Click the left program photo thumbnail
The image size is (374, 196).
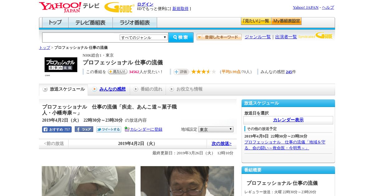coord(89,181)
